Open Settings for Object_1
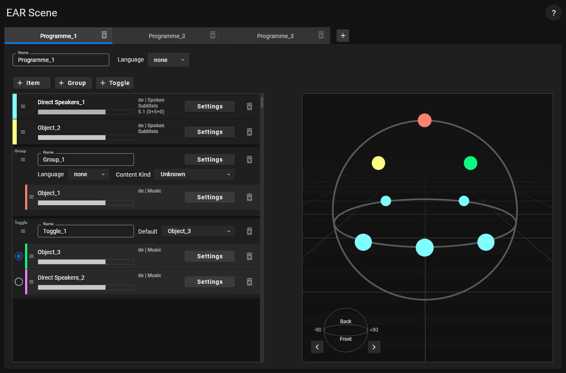Screen dimensions: 566x373 click(x=210, y=197)
